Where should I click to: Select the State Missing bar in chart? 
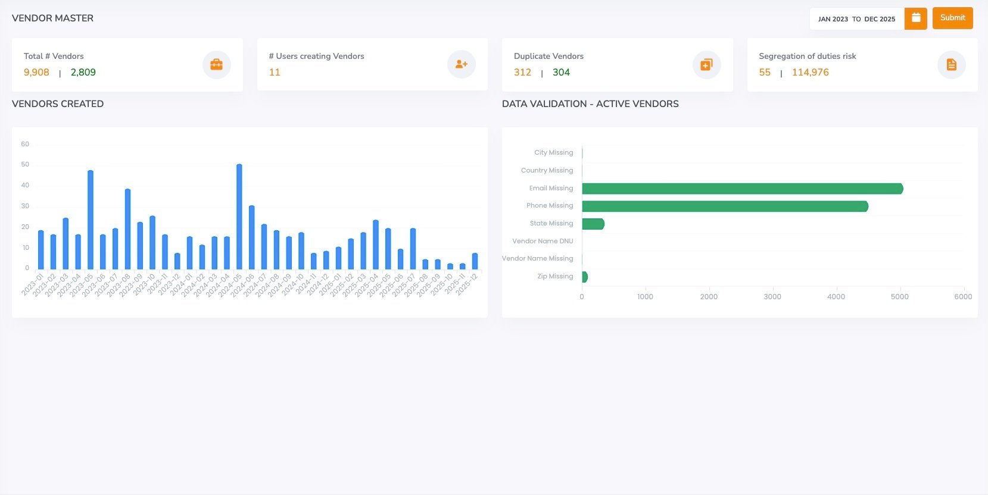(x=593, y=224)
